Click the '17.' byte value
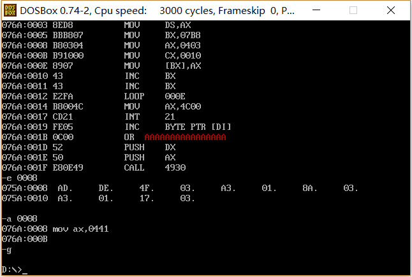The image size is (412, 277). click(147, 198)
